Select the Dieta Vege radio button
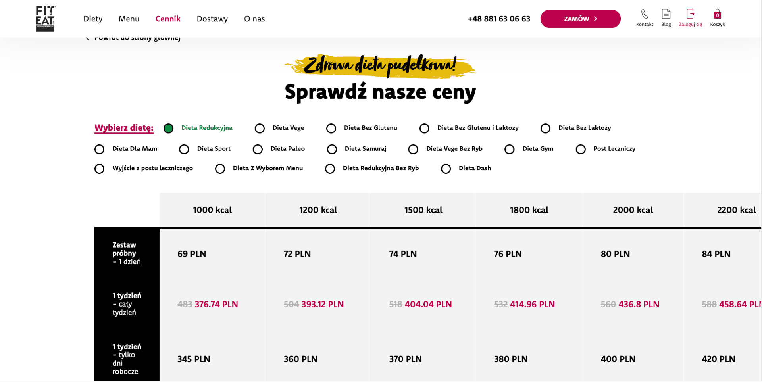762x382 pixels. [x=260, y=129]
